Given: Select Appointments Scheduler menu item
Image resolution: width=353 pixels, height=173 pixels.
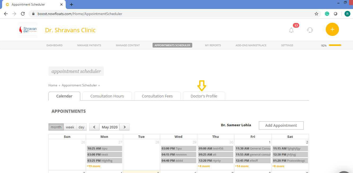Looking at the screenshot, I should tap(172, 45).
